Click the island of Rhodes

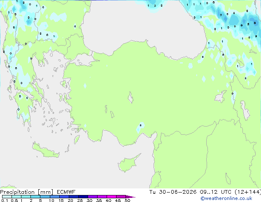click(77, 139)
